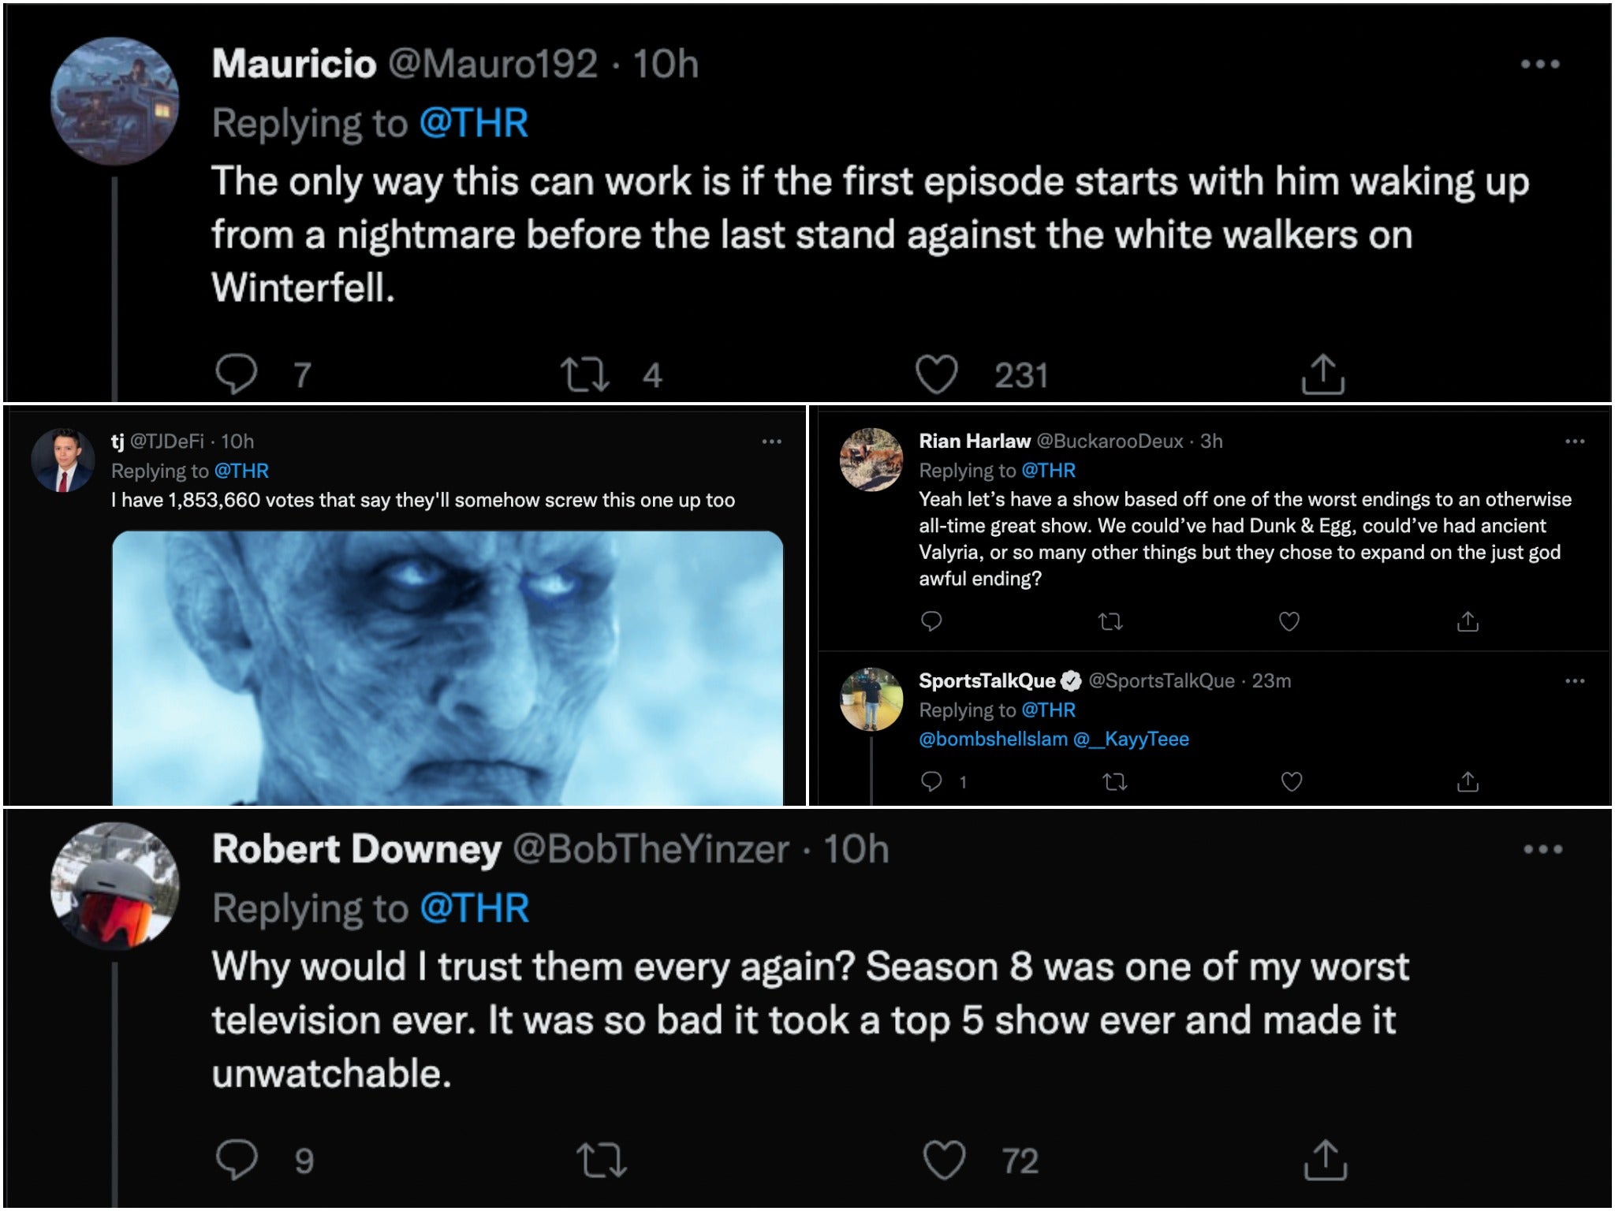
Task: Reply to Mauricio's tweet with 7 replies
Action: [x=236, y=374]
